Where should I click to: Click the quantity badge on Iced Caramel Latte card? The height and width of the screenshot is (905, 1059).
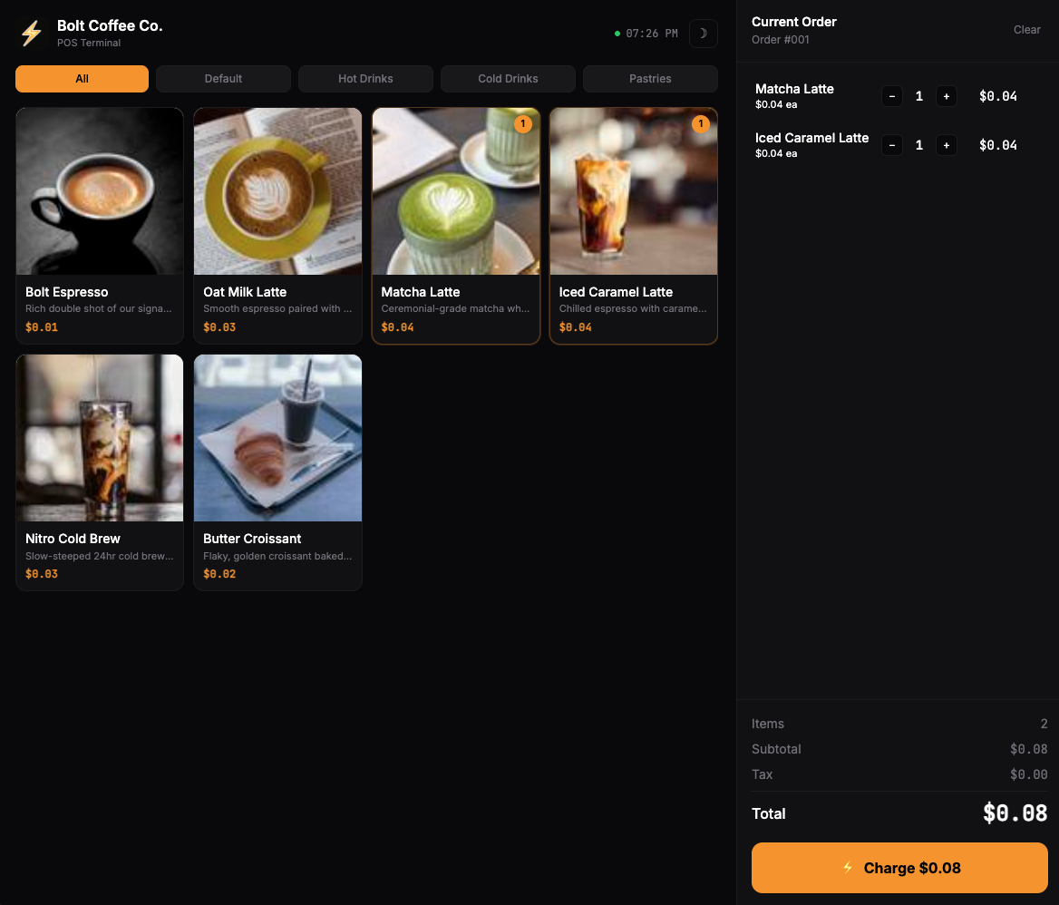click(x=701, y=124)
